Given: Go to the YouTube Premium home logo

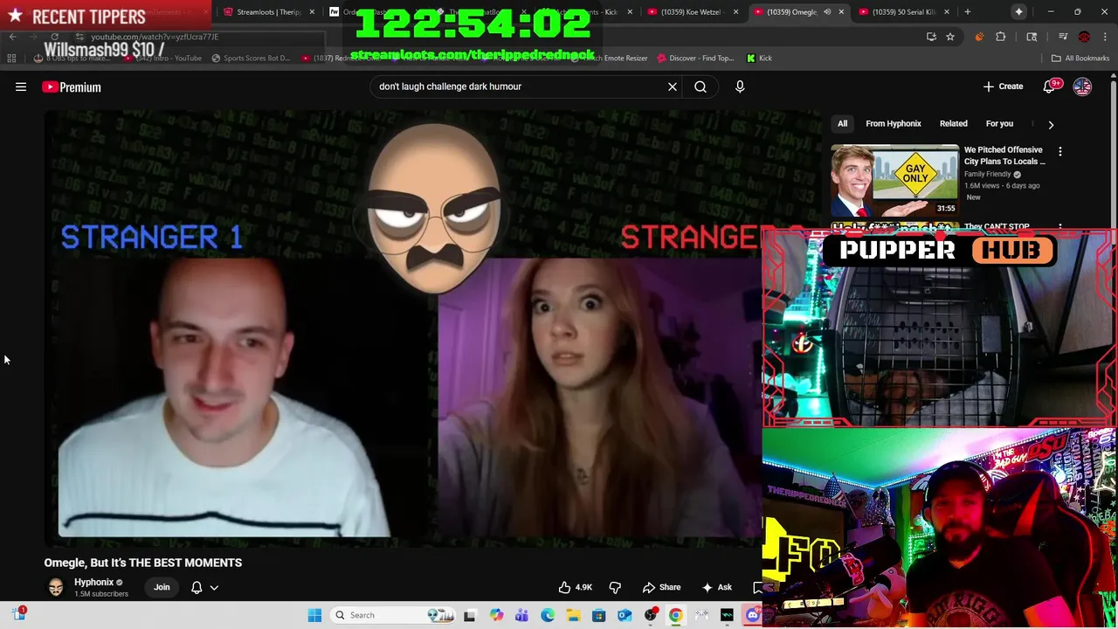Looking at the screenshot, I should 72,86.
